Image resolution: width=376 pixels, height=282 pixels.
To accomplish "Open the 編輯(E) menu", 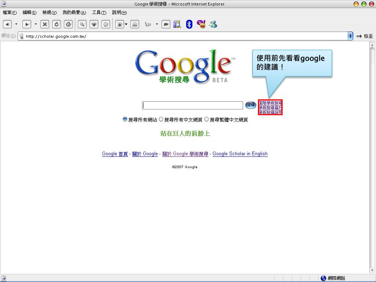I will 29,12.
